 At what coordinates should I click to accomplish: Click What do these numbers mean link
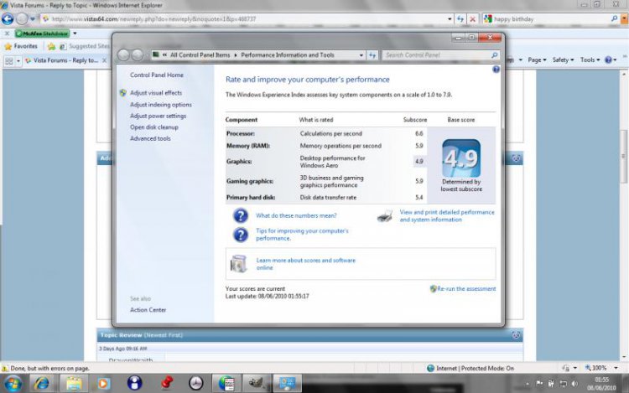coord(296,215)
